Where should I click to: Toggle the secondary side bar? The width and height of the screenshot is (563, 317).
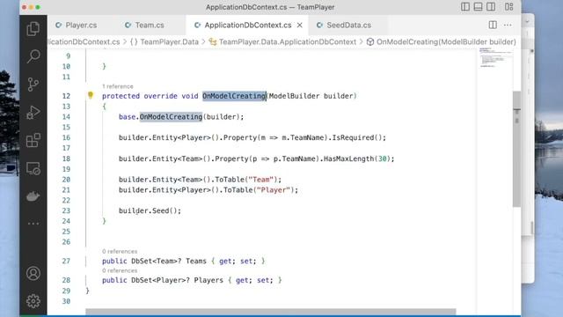(x=491, y=7)
